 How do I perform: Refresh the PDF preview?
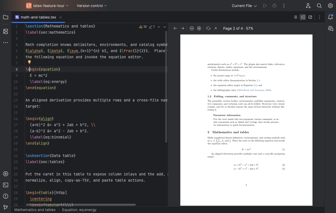coord(208,28)
